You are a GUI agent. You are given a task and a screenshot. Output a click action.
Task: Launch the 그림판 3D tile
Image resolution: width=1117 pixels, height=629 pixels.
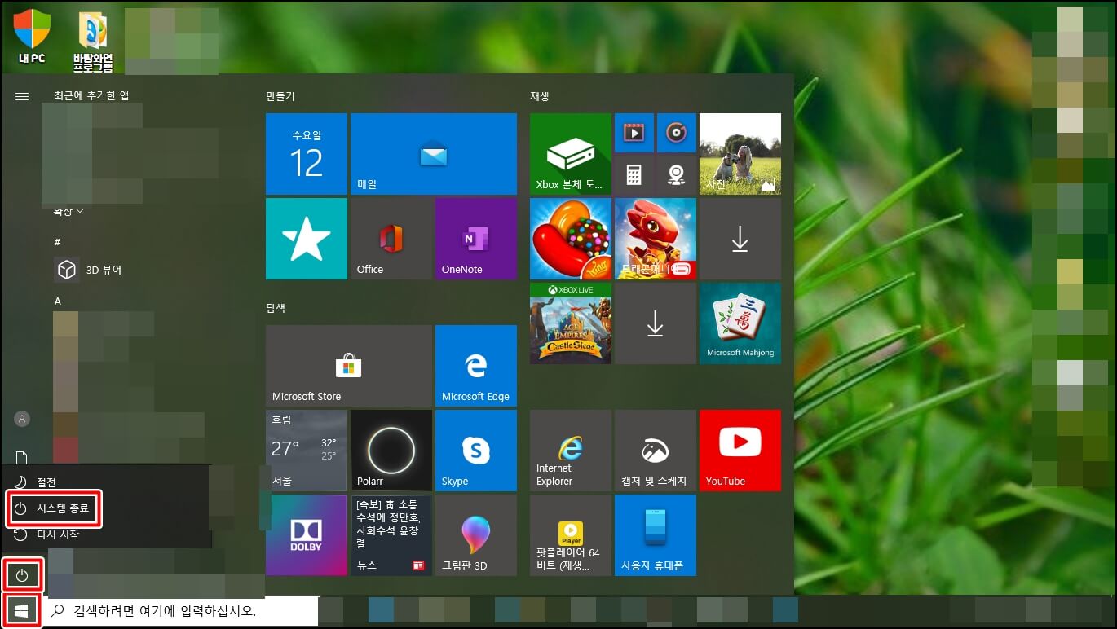tap(476, 535)
